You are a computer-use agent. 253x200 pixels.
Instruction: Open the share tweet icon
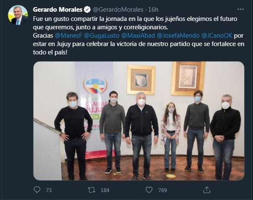[207, 190]
